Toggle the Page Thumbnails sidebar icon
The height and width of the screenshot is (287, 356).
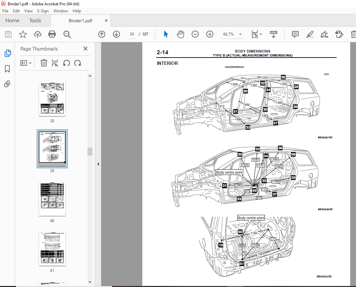pos(7,53)
